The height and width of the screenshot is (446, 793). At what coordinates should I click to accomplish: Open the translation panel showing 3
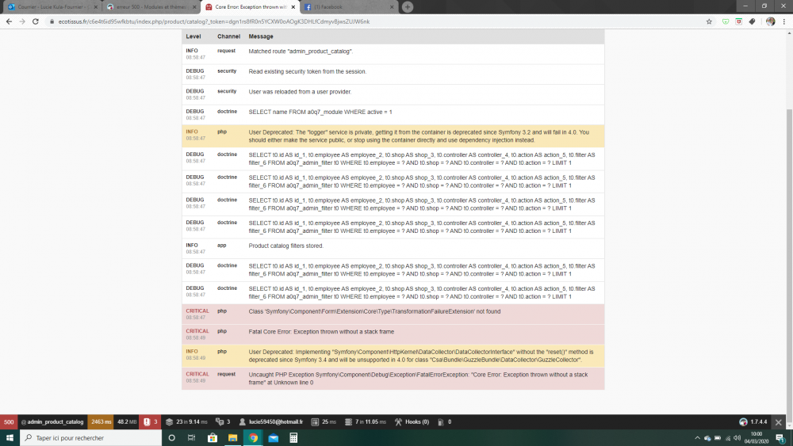pyautogui.click(x=223, y=421)
